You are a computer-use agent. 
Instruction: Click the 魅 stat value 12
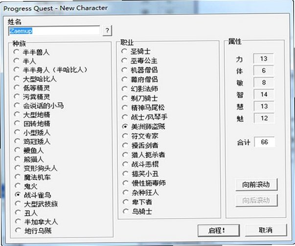click(x=264, y=118)
